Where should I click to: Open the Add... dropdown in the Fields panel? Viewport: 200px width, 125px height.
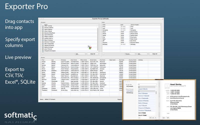(x=142, y=54)
